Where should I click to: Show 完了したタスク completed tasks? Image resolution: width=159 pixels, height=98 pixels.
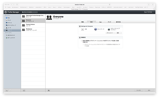pyautogui.click(x=10, y=38)
